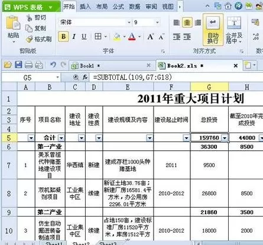Decrease font size icon
The height and width of the screenshot is (245, 263).
click(x=161, y=37)
